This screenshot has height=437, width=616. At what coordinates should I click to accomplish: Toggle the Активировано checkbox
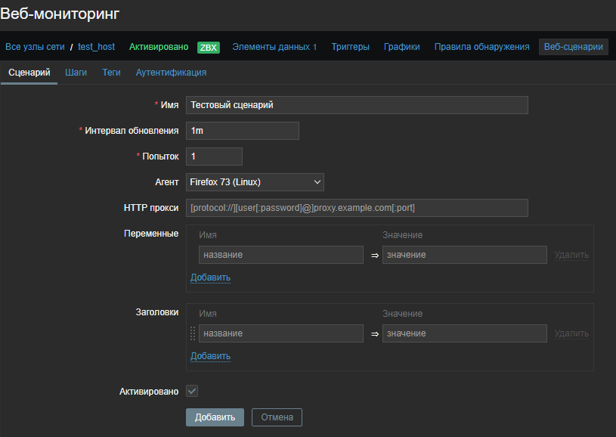[x=192, y=391]
